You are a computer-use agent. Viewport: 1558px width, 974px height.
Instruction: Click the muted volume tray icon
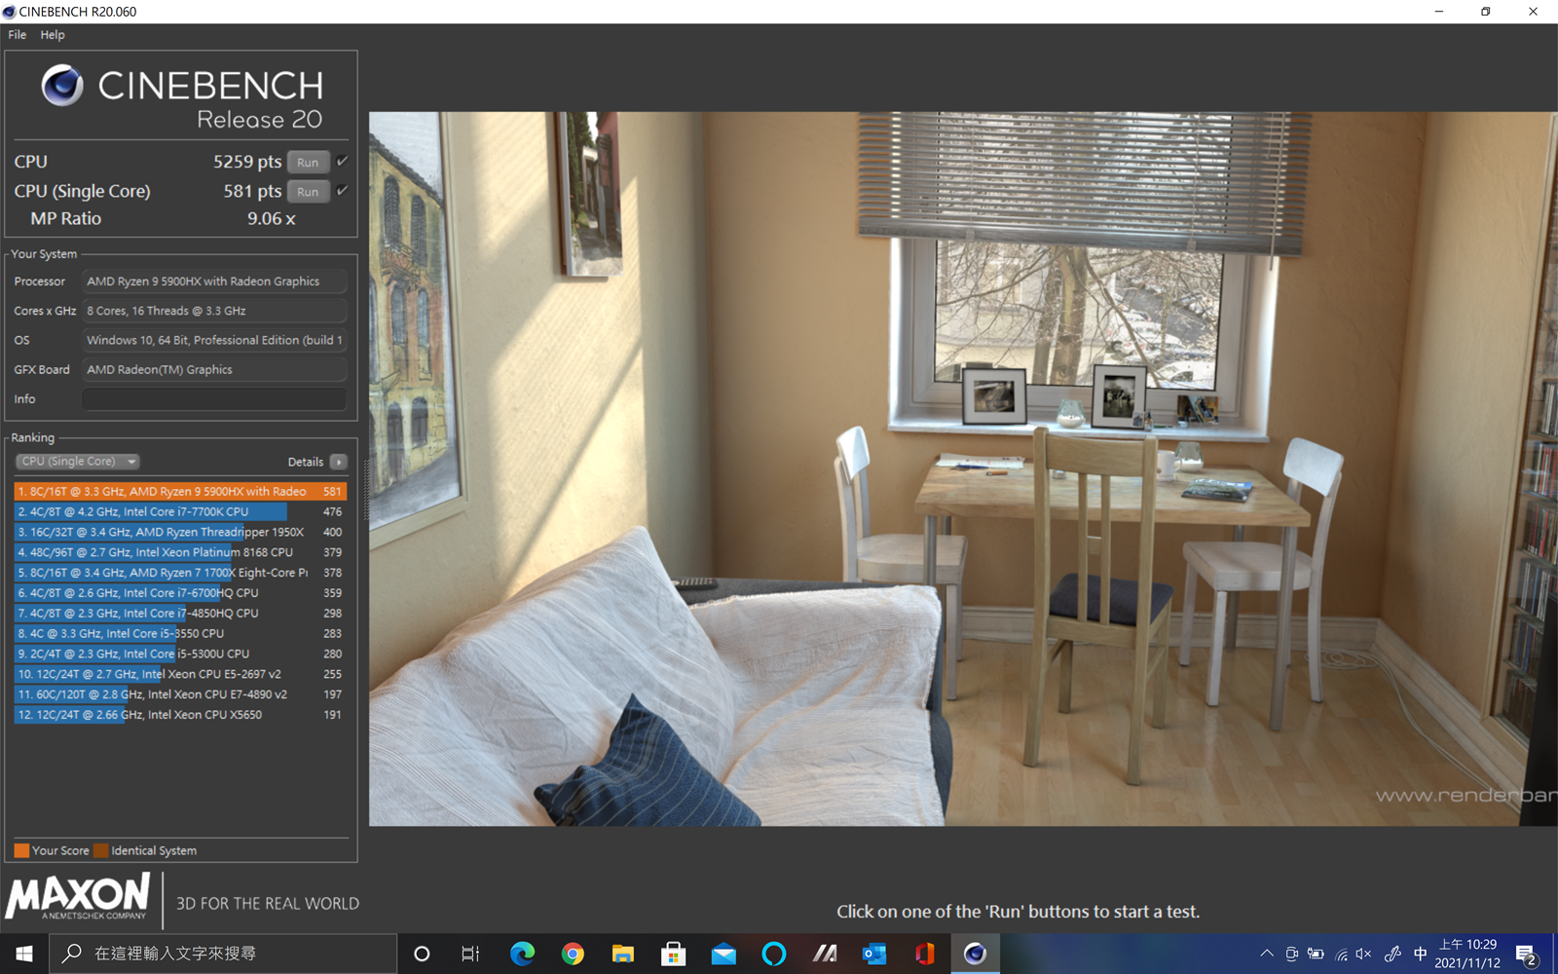point(1364,955)
